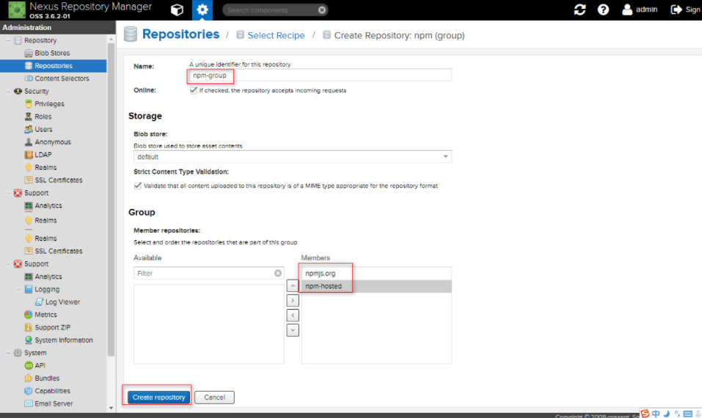Open the admin user account
The height and width of the screenshot is (418, 702).
[640, 10]
